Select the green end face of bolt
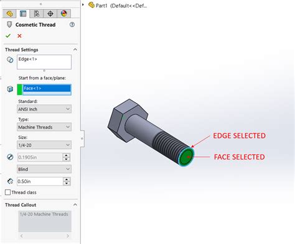The width and height of the screenshot is (295, 244). click(x=186, y=157)
